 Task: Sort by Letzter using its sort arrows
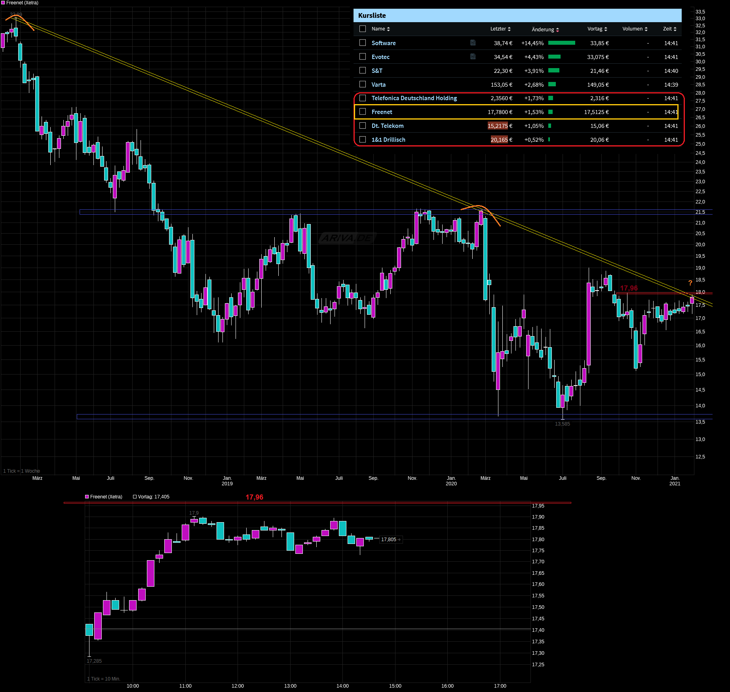(509, 29)
